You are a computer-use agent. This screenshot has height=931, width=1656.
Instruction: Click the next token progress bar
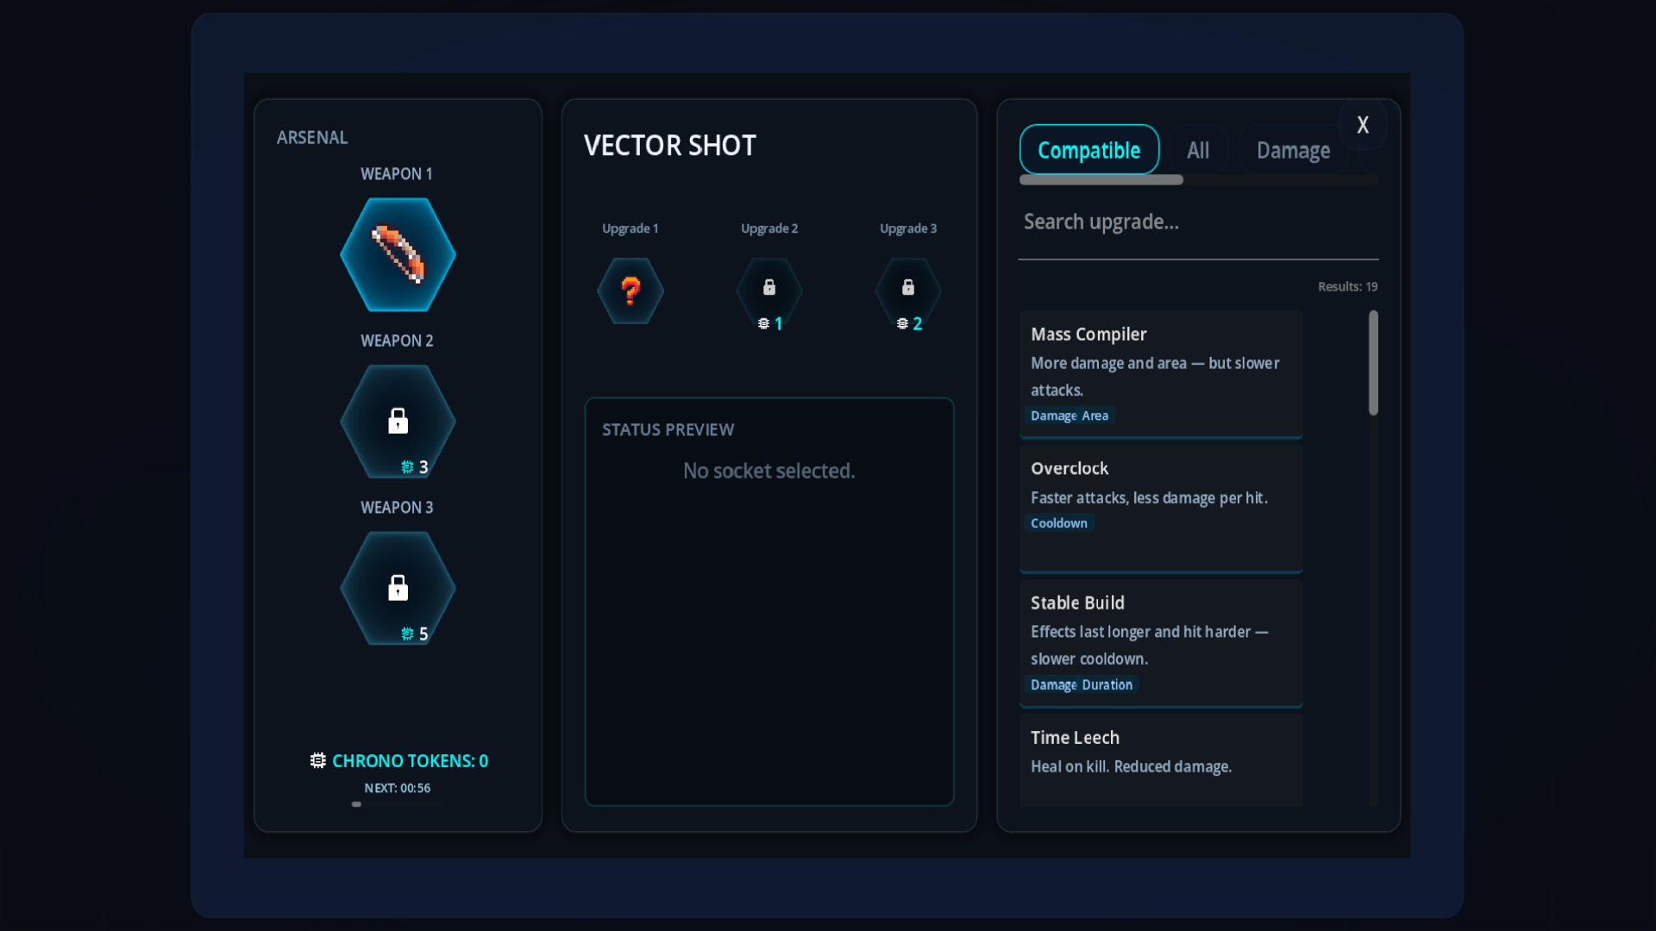(397, 804)
